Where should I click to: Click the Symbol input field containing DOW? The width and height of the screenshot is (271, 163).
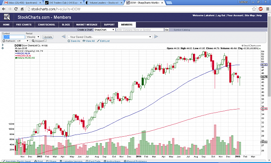pos(13,37)
